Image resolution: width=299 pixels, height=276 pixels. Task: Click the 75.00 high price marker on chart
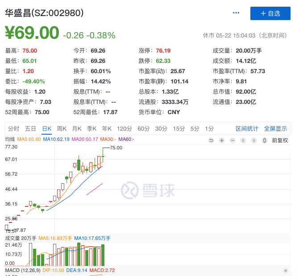(x=116, y=148)
